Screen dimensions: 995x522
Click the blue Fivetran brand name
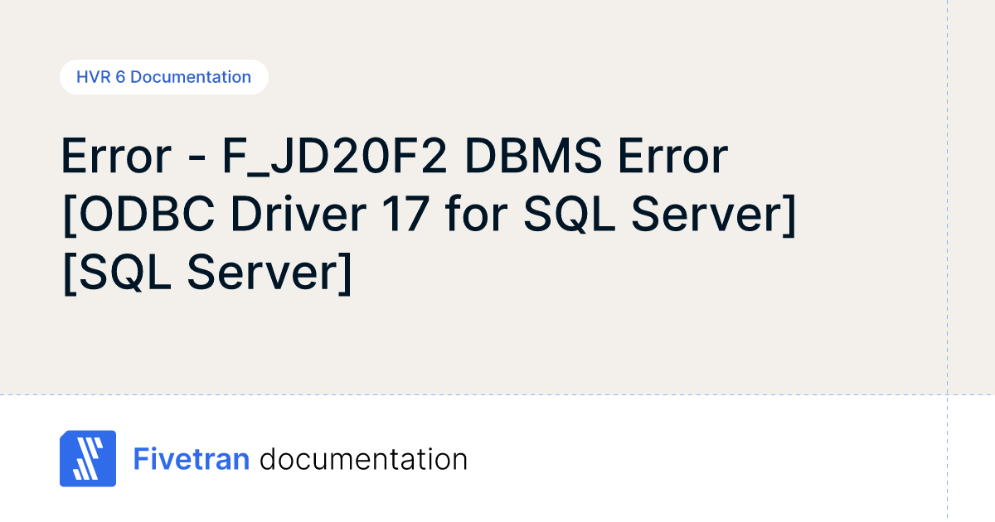pyautogui.click(x=192, y=459)
